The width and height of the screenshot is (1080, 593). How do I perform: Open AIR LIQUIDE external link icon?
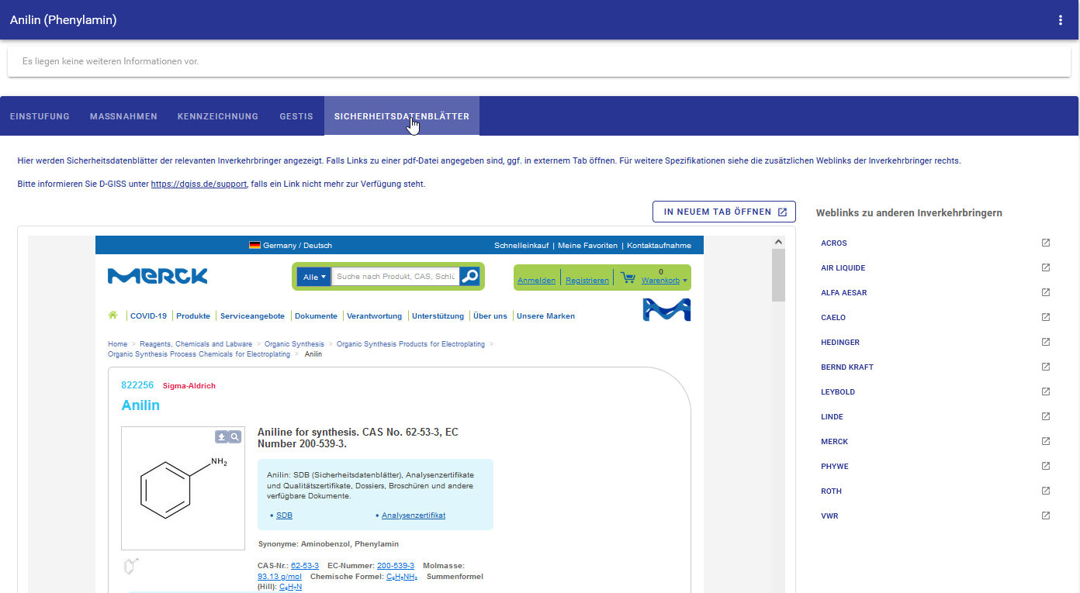click(x=1046, y=267)
